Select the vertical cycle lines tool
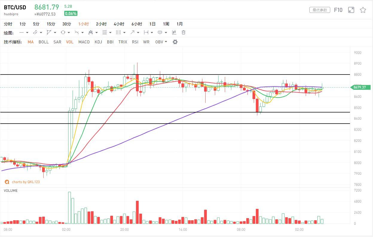The height and width of the screenshot is (237, 373). click(x=118, y=32)
